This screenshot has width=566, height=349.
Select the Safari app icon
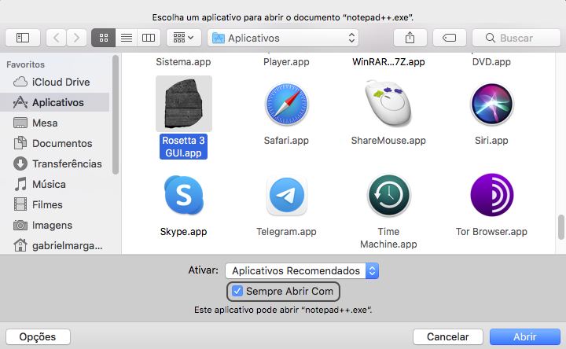[286, 104]
